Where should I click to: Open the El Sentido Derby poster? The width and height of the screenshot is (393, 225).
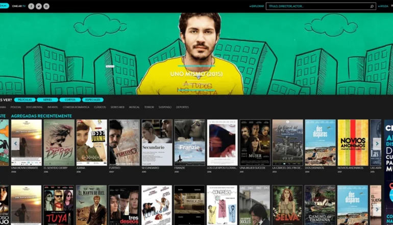point(59,142)
